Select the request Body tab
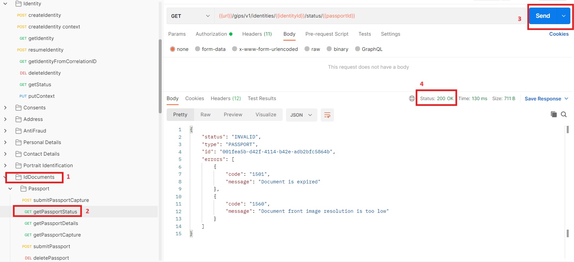Screen dimensions: 574x262 point(289,34)
